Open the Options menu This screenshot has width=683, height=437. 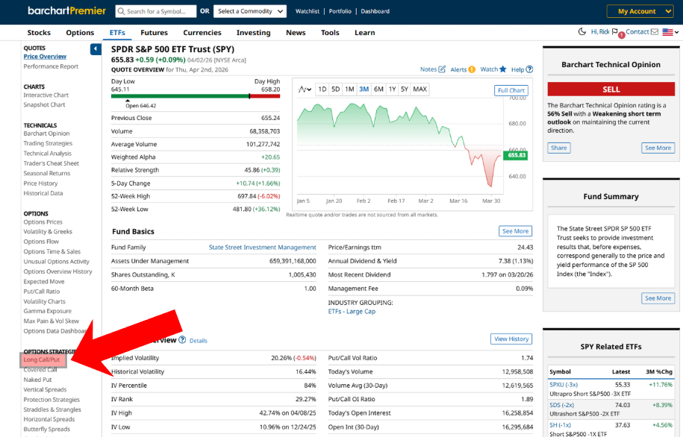tap(80, 33)
